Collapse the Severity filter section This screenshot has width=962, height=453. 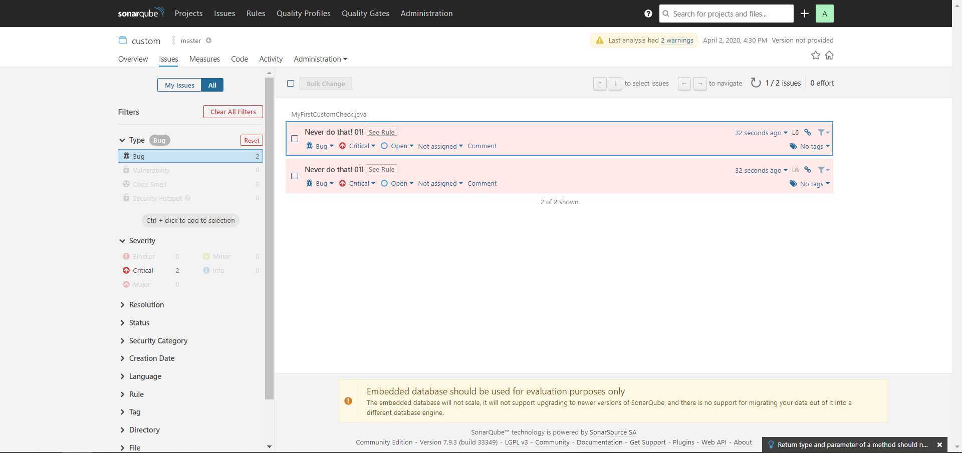pyautogui.click(x=137, y=241)
